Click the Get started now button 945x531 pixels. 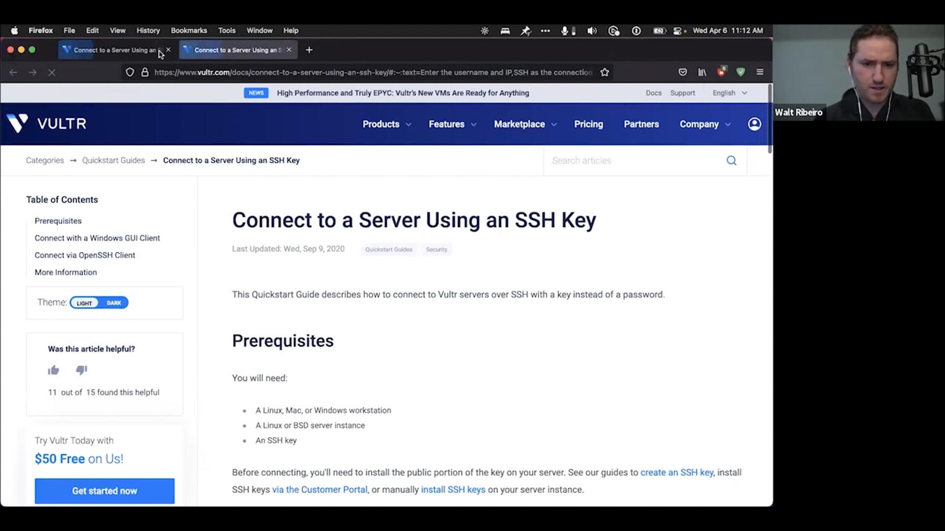click(x=104, y=491)
